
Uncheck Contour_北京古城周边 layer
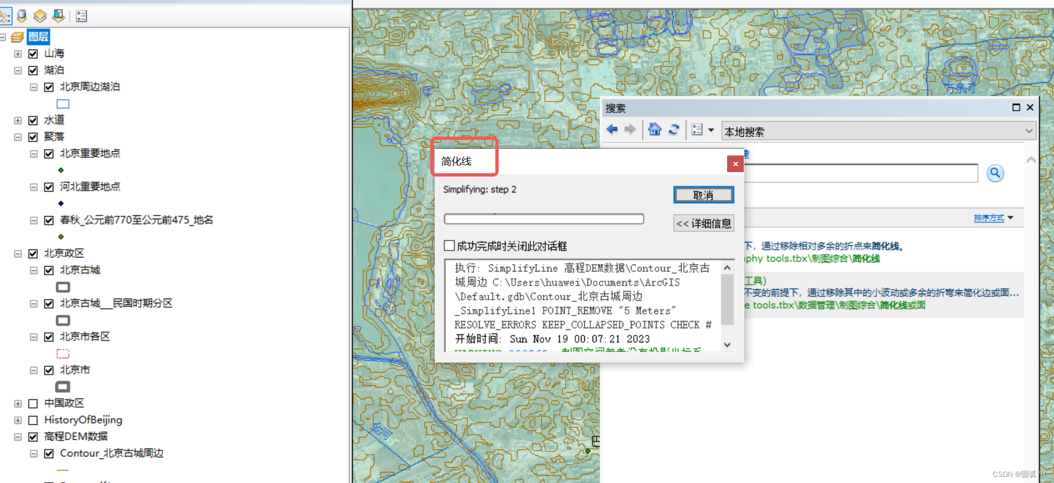point(49,454)
